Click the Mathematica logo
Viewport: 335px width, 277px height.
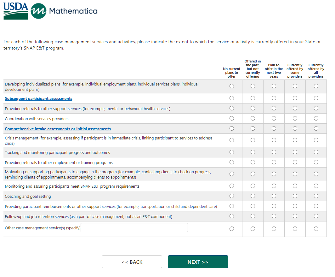(x=64, y=11)
